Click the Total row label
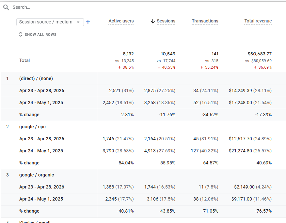This screenshot has width=286, height=223. tap(24, 60)
